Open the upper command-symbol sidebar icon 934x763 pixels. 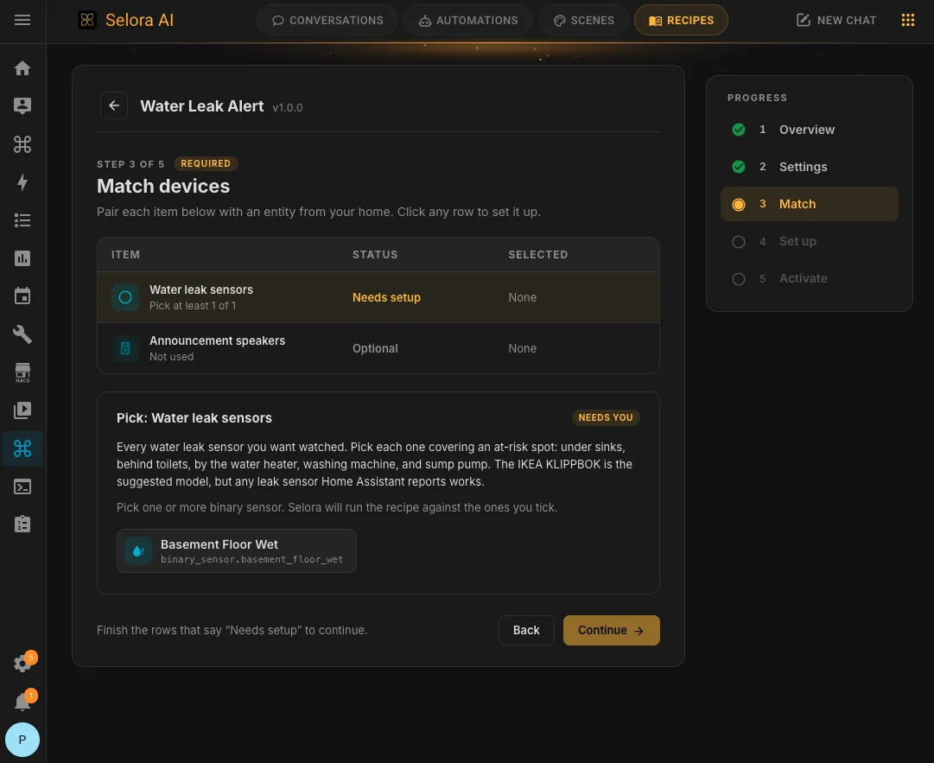tap(22, 144)
